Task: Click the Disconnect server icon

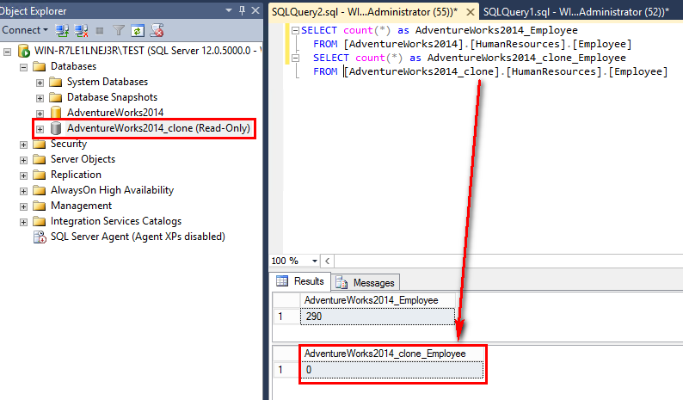Action: pyautogui.click(x=81, y=30)
